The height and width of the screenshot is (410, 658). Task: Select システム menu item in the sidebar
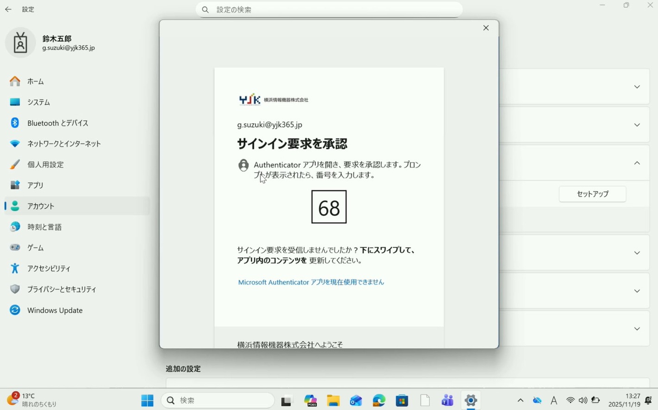[38, 102]
